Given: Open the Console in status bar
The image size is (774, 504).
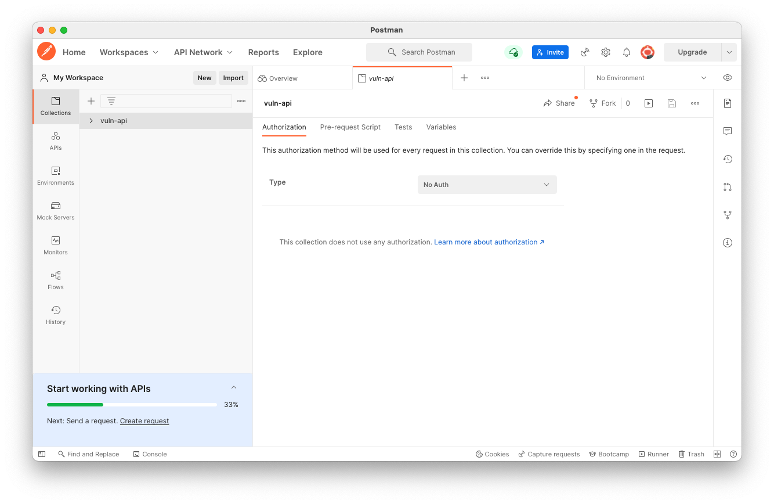Looking at the screenshot, I should [x=150, y=454].
